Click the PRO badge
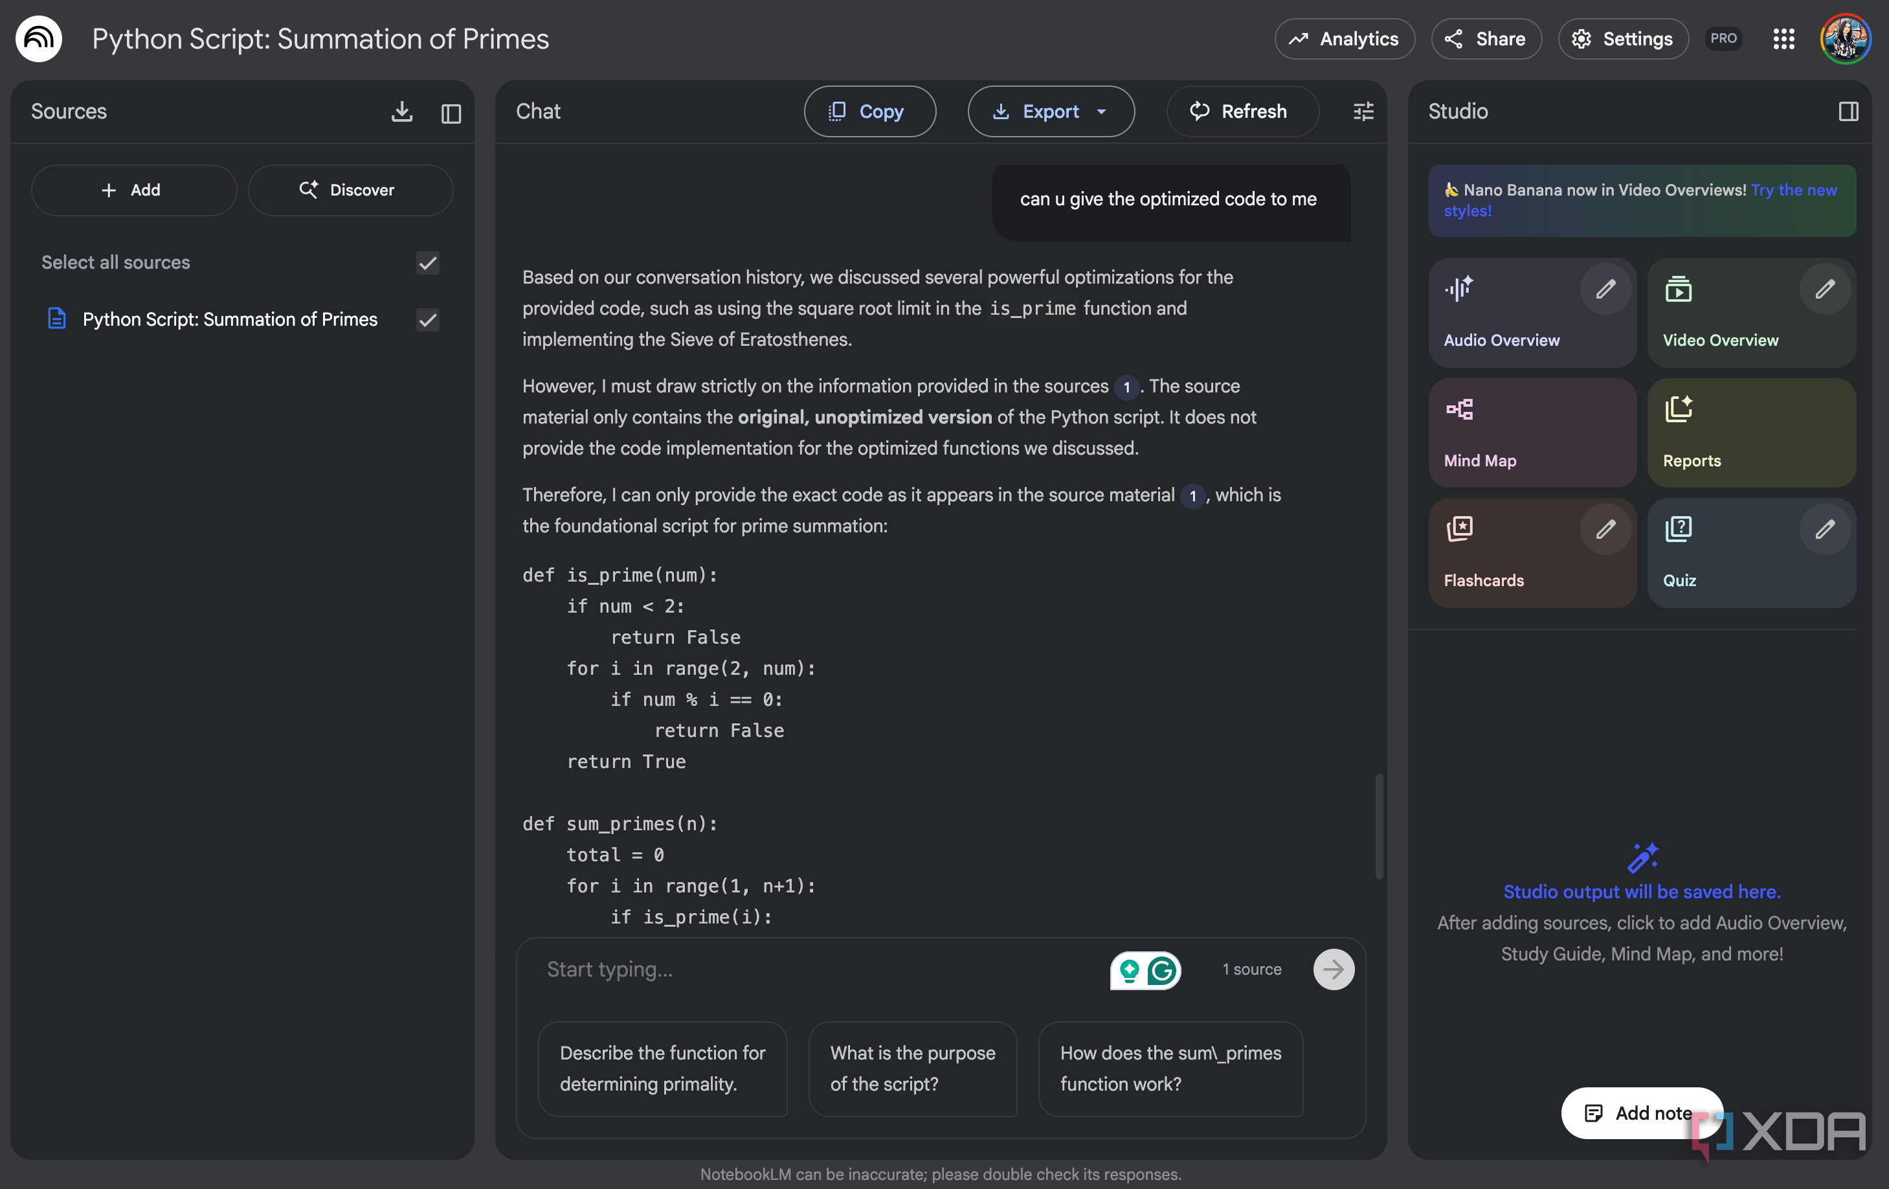The height and width of the screenshot is (1189, 1889). pos(1723,38)
